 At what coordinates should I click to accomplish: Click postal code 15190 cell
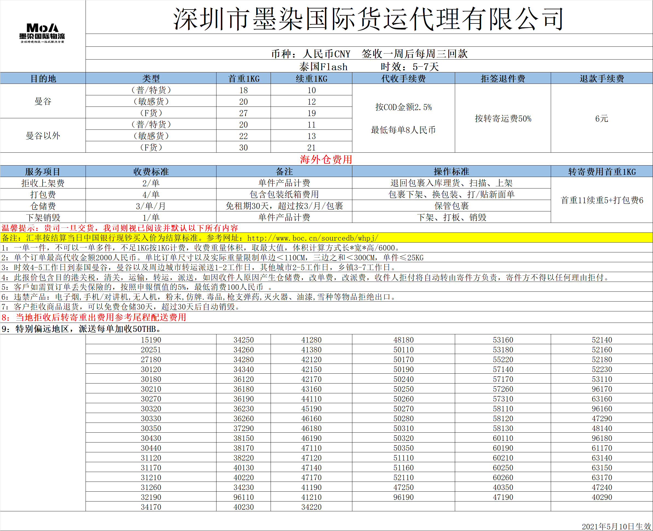(x=151, y=340)
